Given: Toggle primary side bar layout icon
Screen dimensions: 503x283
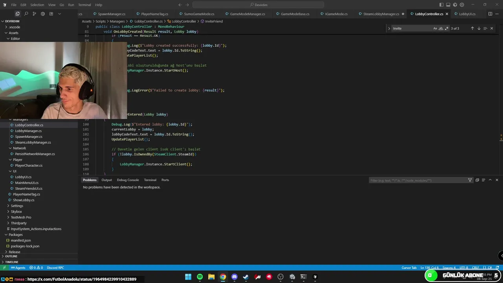Looking at the screenshot, I should [x=441, y=5].
